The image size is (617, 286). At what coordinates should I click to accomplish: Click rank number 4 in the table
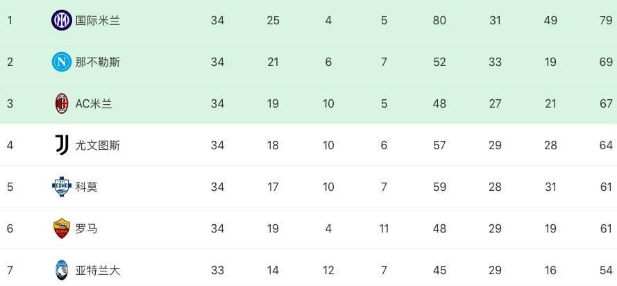click(10, 145)
